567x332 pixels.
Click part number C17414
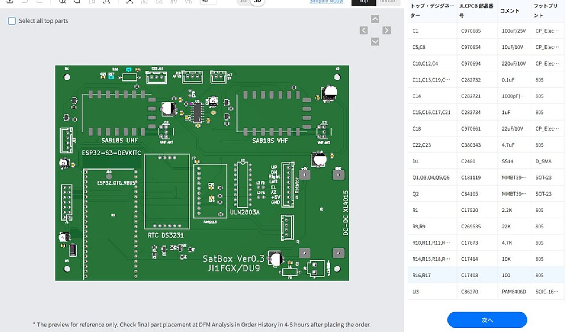pos(469,259)
